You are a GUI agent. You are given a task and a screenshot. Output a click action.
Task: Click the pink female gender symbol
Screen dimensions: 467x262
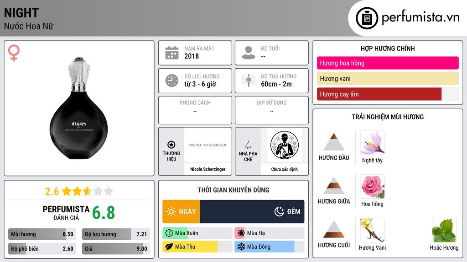coord(14,53)
